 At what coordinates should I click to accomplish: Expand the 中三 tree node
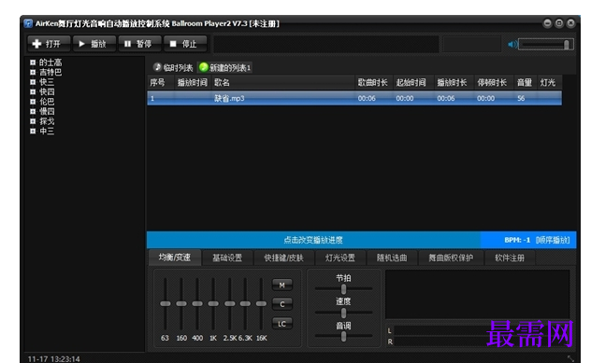[33, 131]
